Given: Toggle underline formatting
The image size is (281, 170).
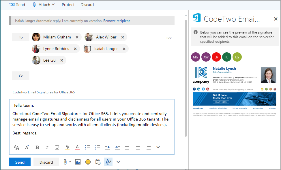Looking at the screenshot, I should tap(57, 147).
